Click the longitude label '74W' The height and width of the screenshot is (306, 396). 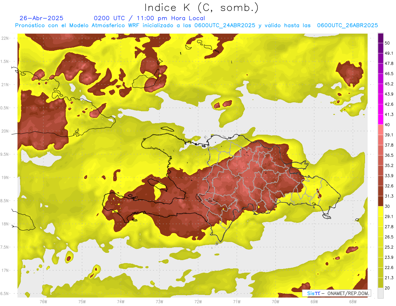121,302
